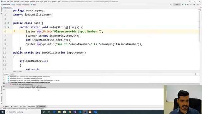Click the Run with Coverage icon
The width and height of the screenshot is (202, 114).
click(188, 4)
